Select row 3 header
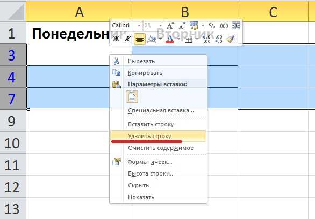The height and width of the screenshot is (219, 315). pyautogui.click(x=13, y=55)
